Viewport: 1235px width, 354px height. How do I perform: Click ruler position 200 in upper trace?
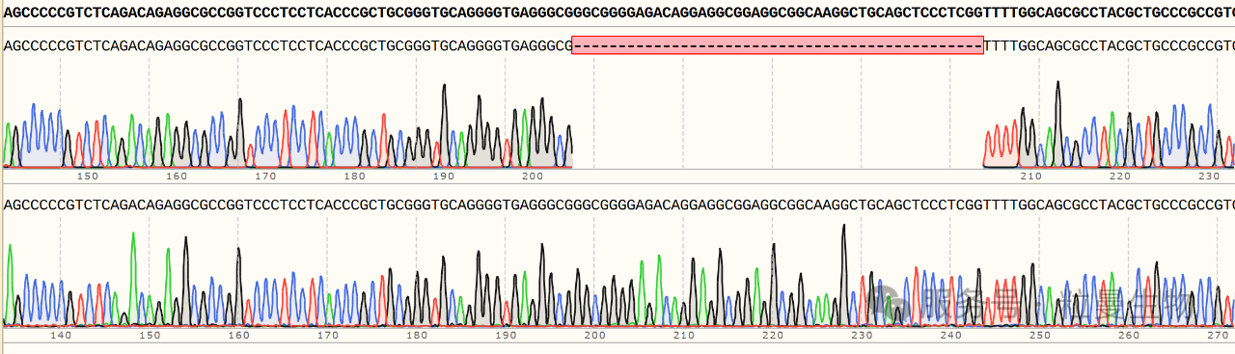pyautogui.click(x=532, y=177)
